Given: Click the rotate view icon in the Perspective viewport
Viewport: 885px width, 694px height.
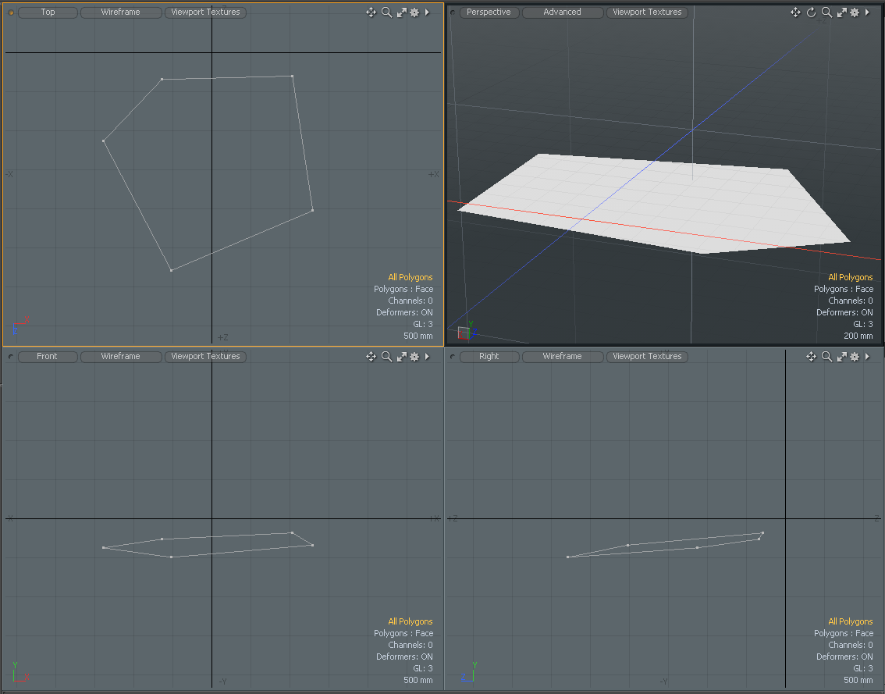Looking at the screenshot, I should point(811,12).
